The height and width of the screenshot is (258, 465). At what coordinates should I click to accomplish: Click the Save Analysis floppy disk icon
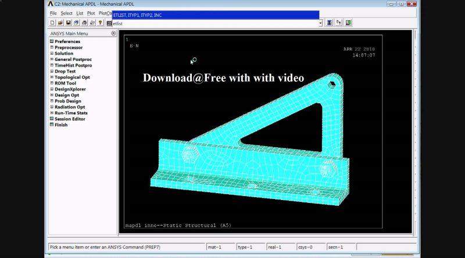[69, 23]
